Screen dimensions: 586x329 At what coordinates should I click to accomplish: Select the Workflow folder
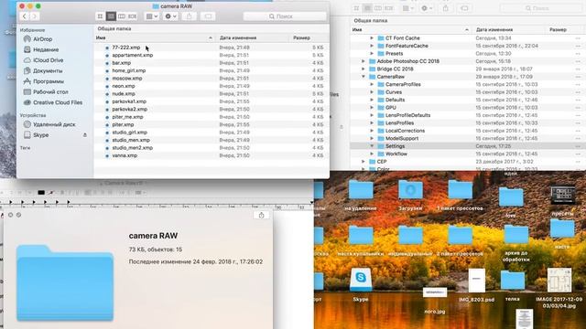[x=396, y=154]
